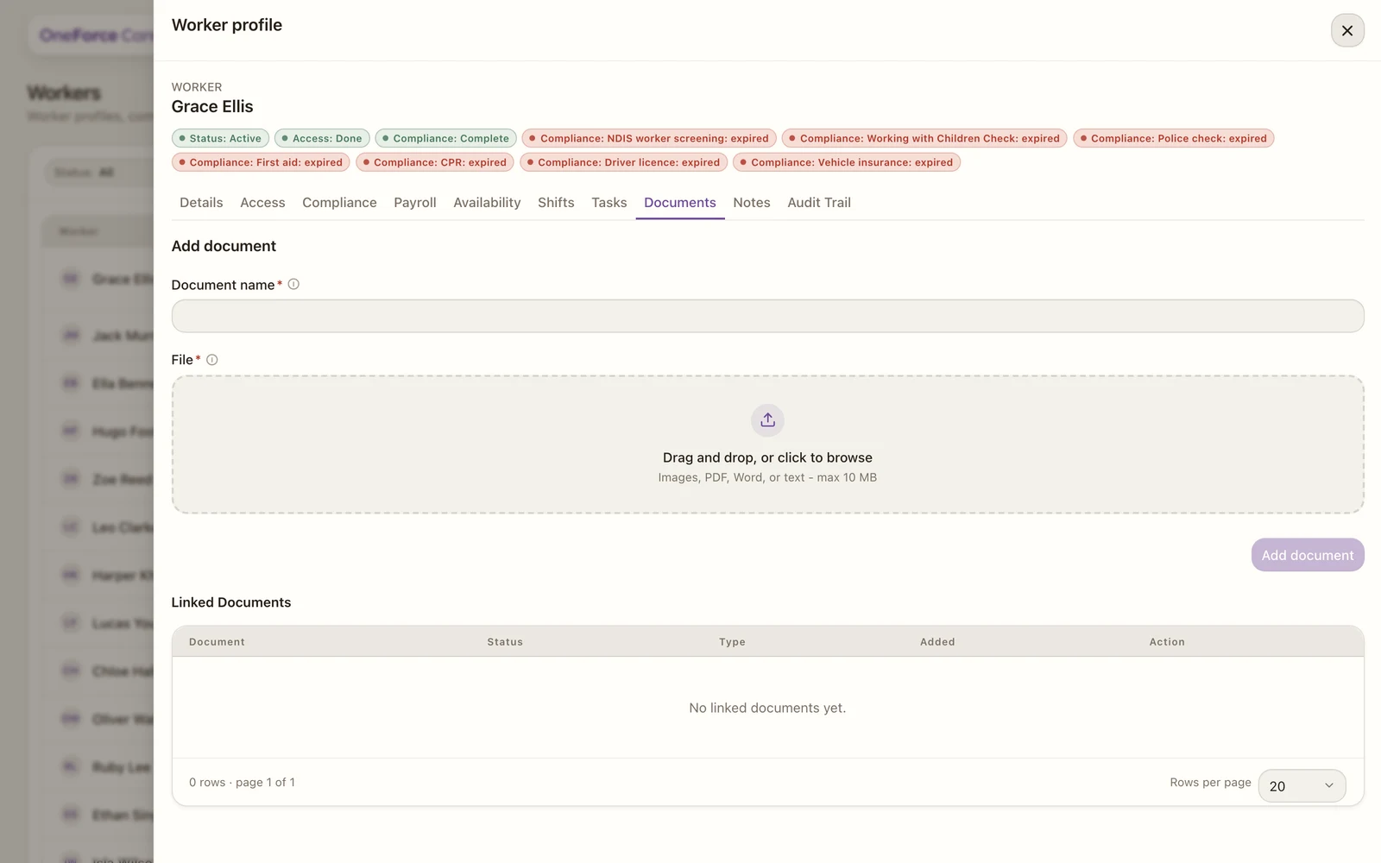Close the Worker profile panel
This screenshot has width=1381, height=863.
coord(1347,30)
